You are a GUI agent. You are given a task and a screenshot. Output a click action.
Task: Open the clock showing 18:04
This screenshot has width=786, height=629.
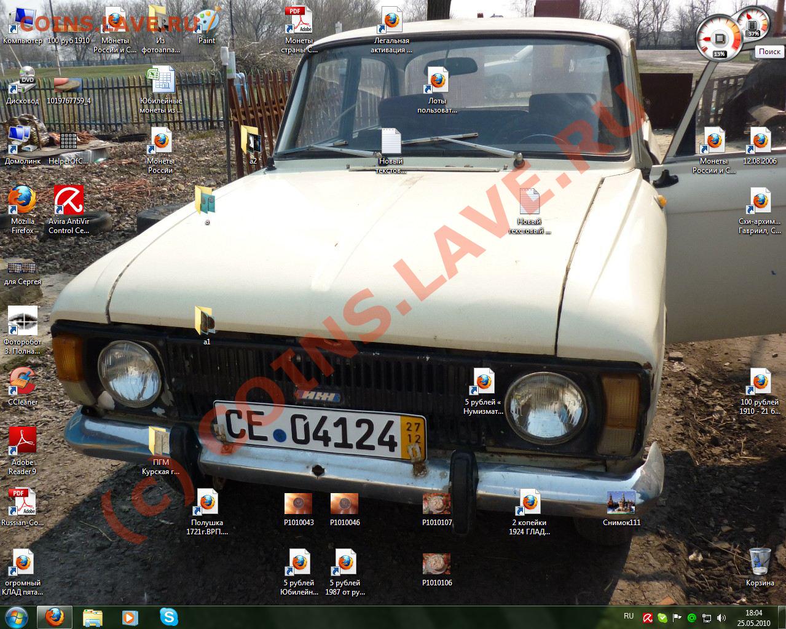[753, 617]
